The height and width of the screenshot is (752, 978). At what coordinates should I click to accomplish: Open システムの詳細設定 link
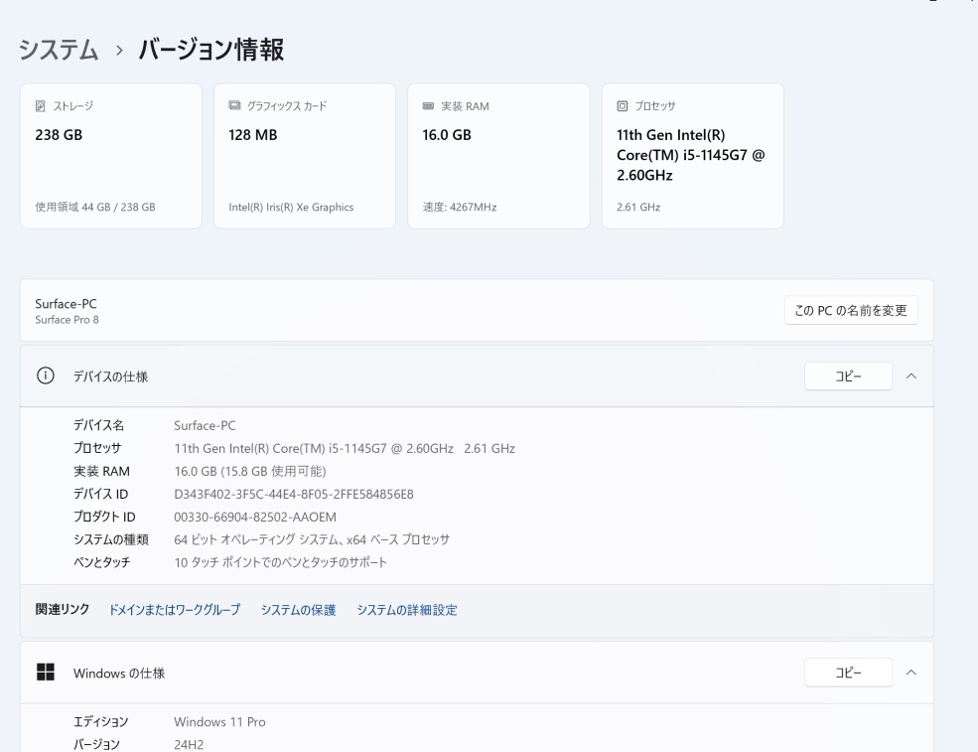tap(407, 610)
